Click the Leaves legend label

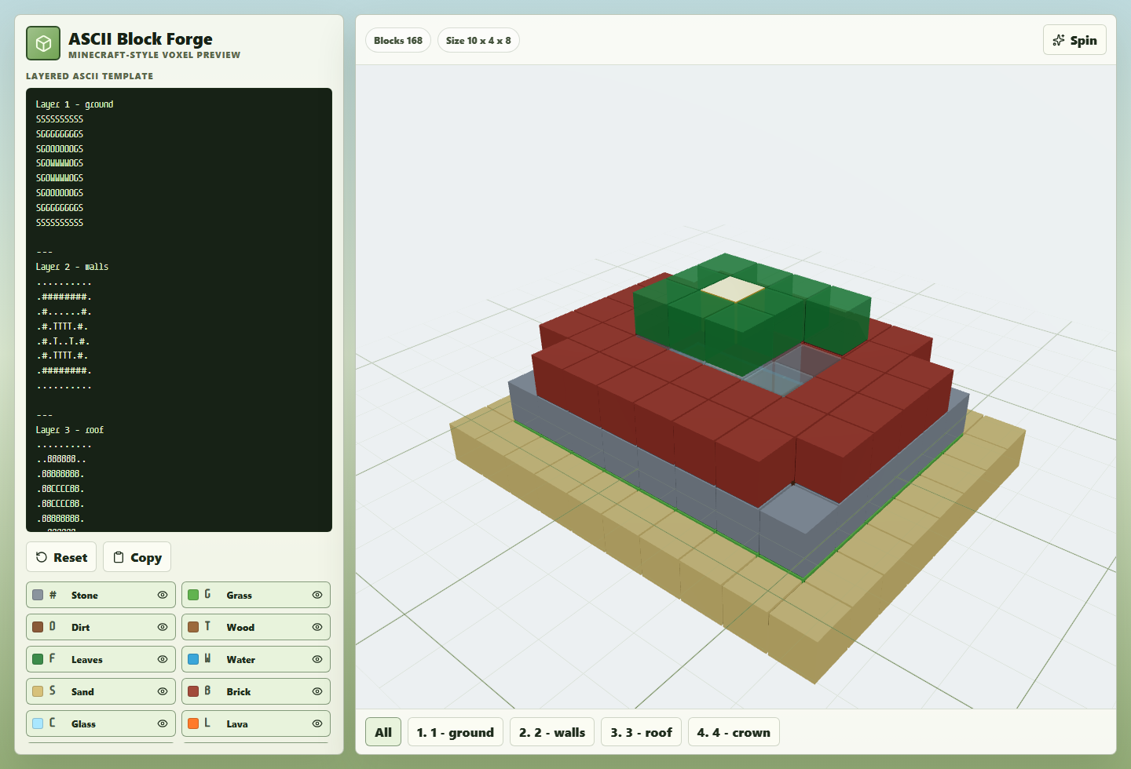tap(87, 660)
